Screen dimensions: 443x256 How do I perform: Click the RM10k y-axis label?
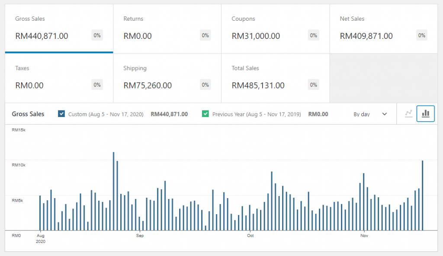(x=19, y=165)
